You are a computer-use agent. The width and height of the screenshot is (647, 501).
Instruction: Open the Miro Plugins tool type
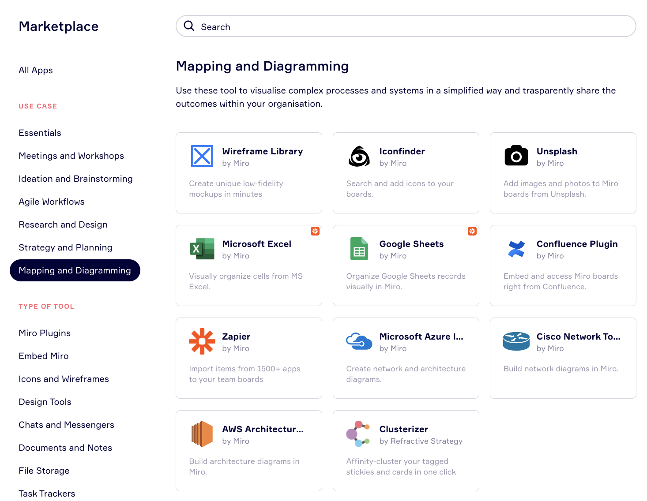(45, 333)
